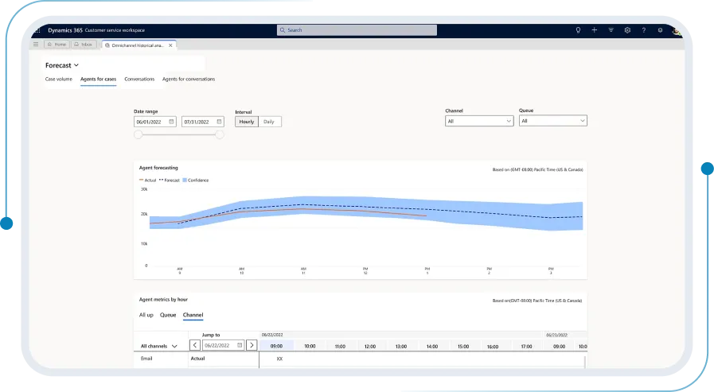
Task: Open the Channel dropdown
Action: [x=479, y=121]
